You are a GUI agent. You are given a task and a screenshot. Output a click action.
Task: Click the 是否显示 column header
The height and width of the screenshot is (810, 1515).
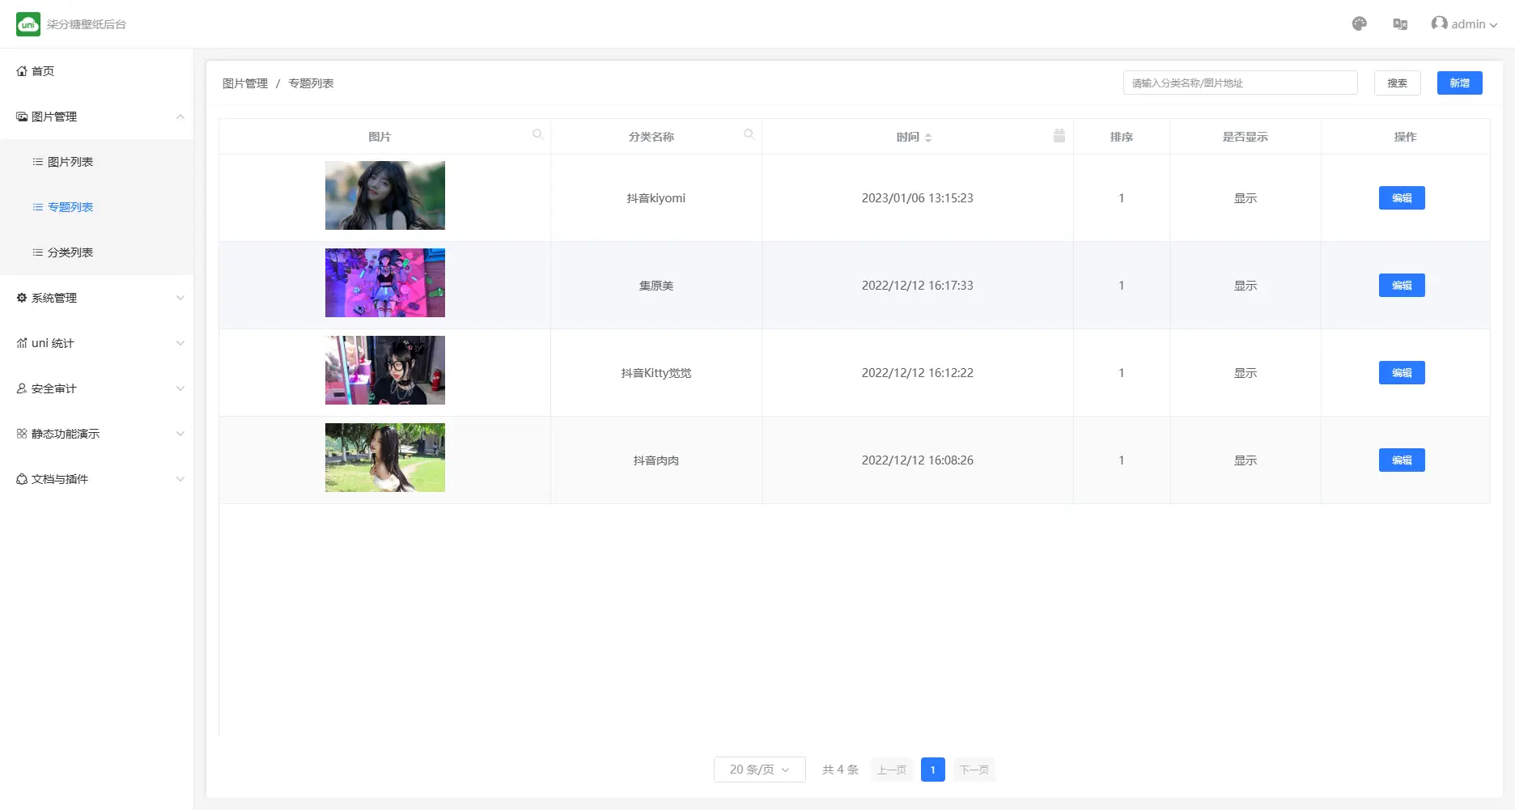(x=1246, y=137)
